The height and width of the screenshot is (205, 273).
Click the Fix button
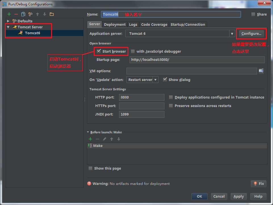259,183
